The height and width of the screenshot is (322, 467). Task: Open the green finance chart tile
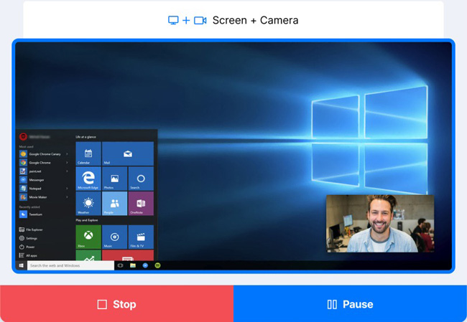(88, 255)
